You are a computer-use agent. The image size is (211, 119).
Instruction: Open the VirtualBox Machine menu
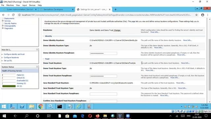(10, 5)
